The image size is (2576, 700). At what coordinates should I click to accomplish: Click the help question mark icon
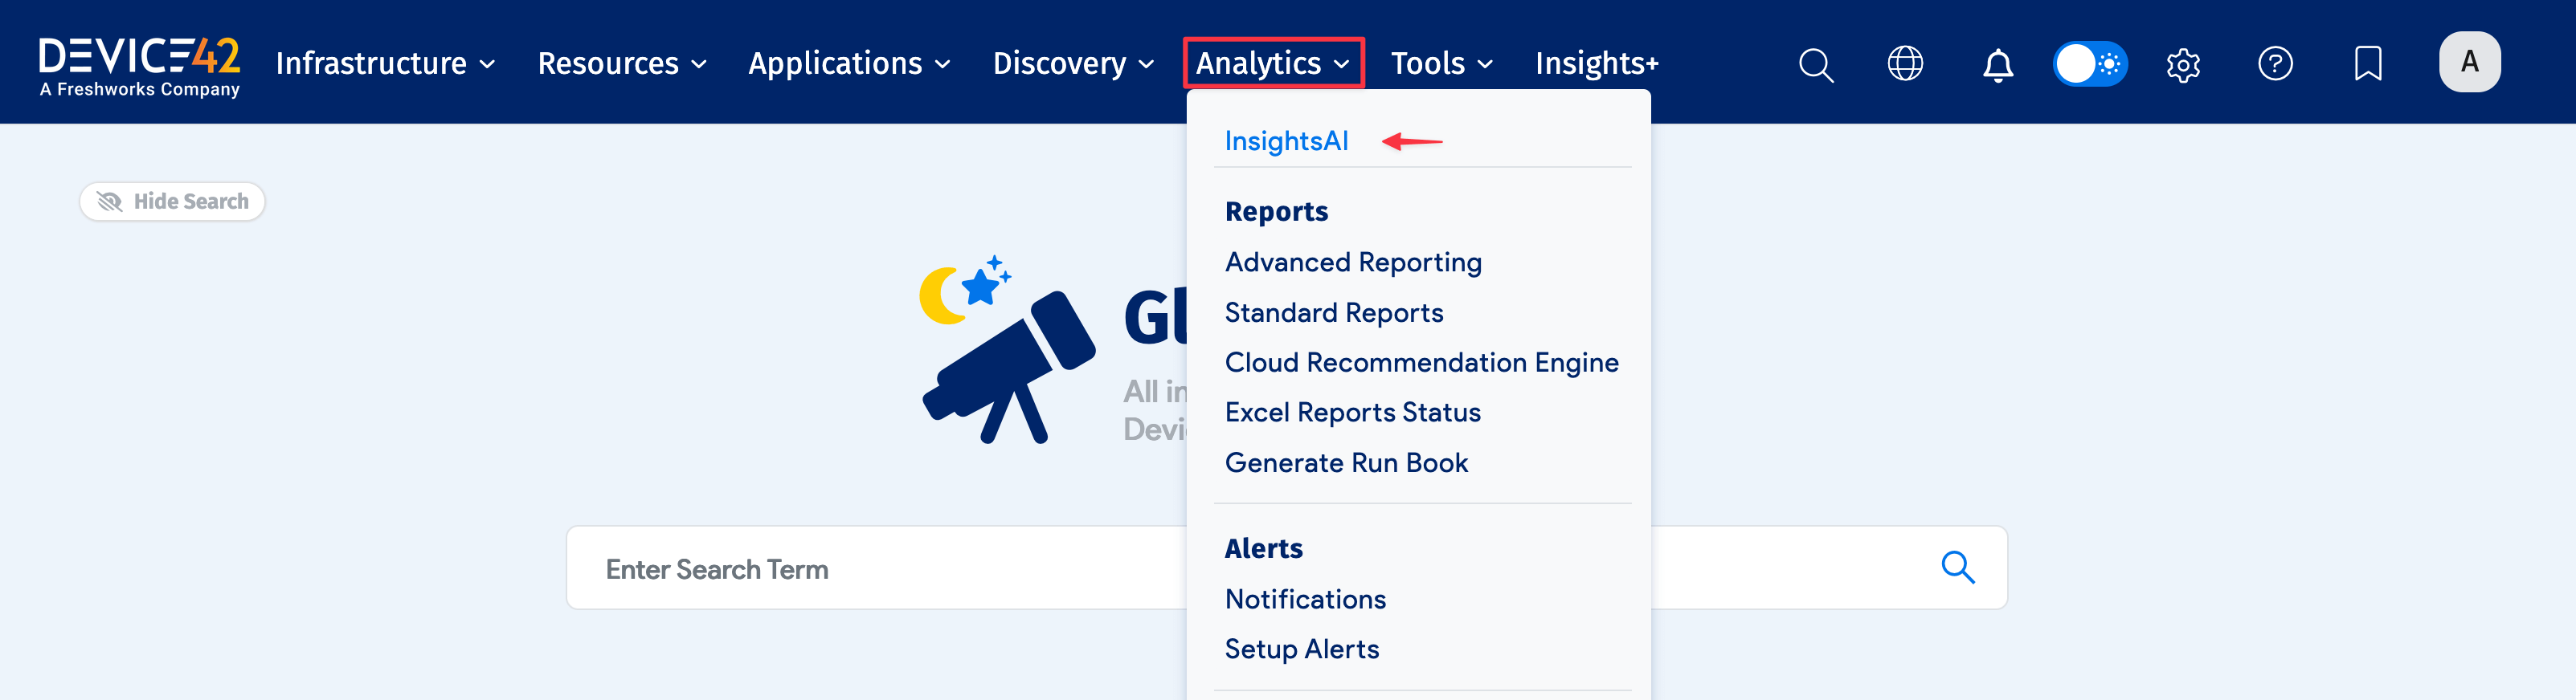(x=2275, y=64)
